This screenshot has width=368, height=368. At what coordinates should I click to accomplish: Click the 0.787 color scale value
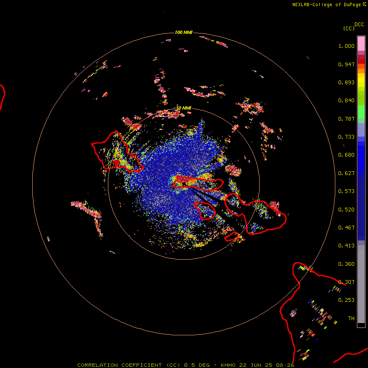pyautogui.click(x=346, y=119)
